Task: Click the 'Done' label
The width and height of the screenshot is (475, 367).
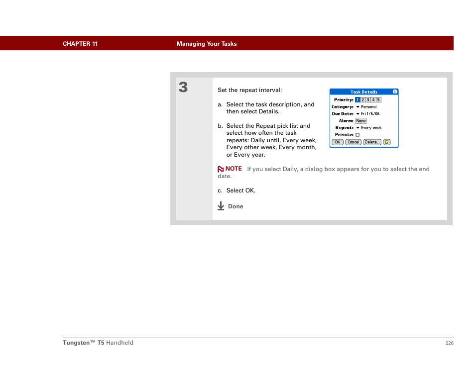Action: [x=236, y=206]
